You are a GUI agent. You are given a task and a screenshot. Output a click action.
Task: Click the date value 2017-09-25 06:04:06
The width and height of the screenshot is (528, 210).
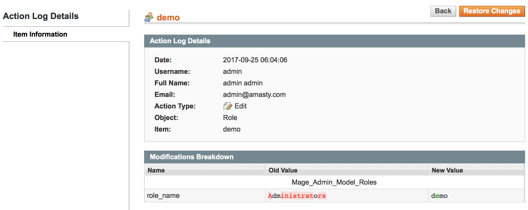(x=255, y=60)
